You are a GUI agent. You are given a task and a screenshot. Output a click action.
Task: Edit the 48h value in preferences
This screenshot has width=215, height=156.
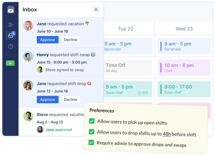166,133
